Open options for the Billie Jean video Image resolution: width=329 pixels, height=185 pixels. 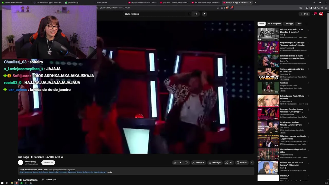click(x=308, y=136)
